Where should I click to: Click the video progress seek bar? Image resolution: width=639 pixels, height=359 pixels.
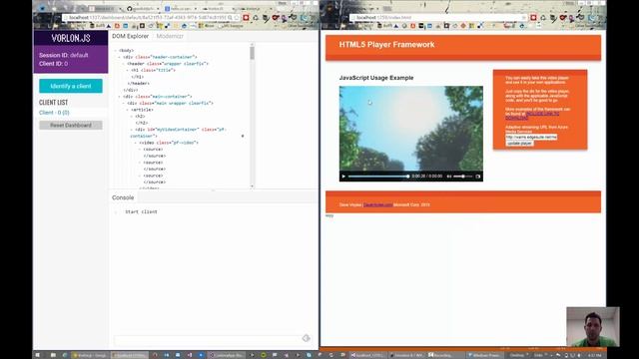(378, 177)
